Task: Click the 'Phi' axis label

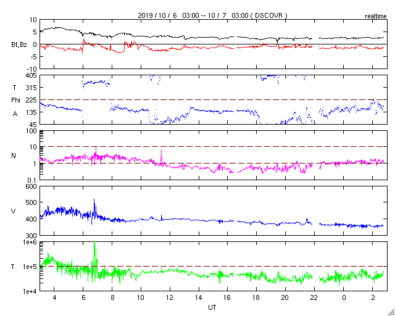Action: point(15,100)
